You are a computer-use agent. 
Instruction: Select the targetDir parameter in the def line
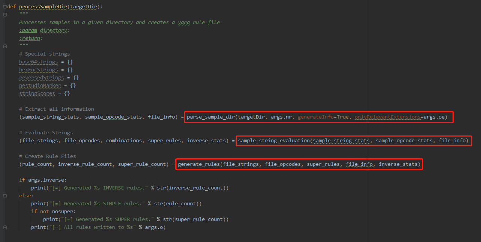[x=84, y=7]
